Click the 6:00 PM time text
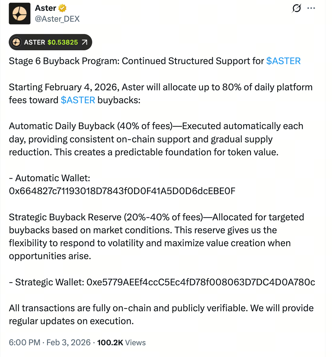The image size is (332, 357). click(x=24, y=342)
